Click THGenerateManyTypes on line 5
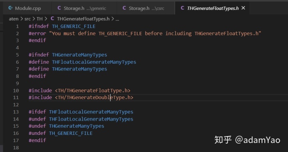Viewport: 288px width, 152px height. (x=80, y=55)
